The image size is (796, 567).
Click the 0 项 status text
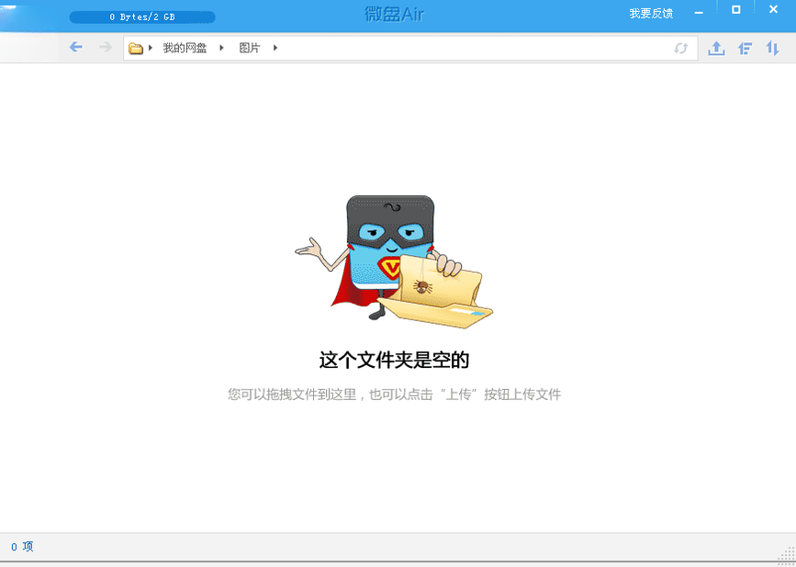pyautogui.click(x=22, y=546)
